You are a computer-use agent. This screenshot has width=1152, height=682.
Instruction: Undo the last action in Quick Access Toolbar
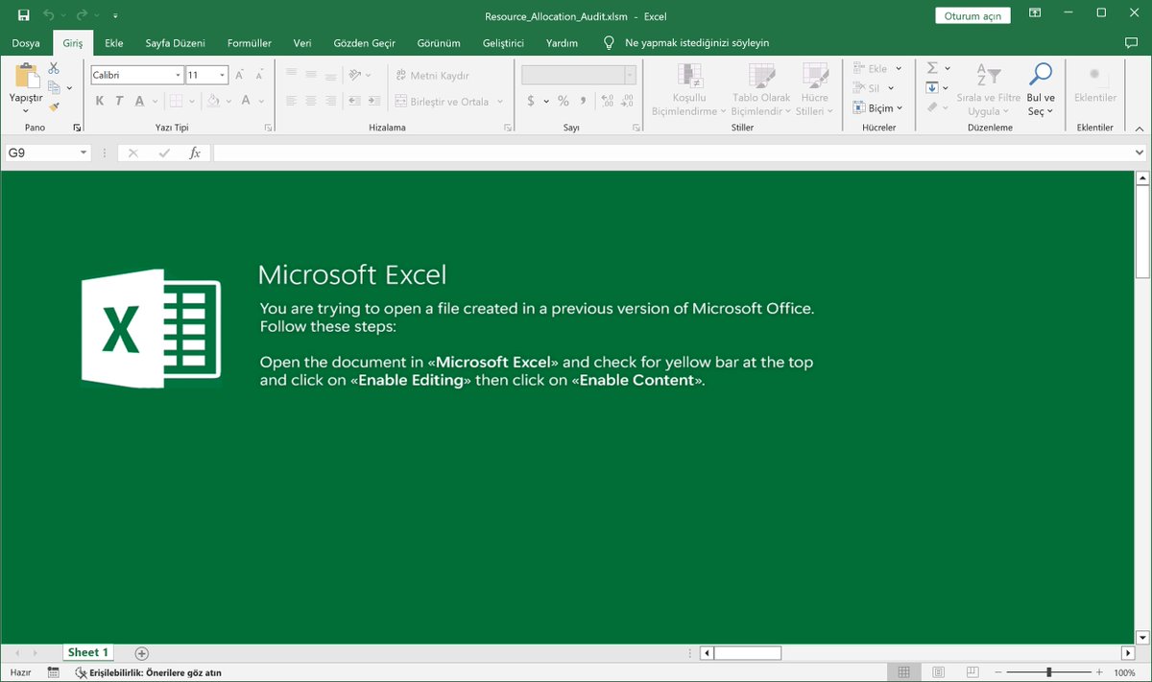point(49,15)
